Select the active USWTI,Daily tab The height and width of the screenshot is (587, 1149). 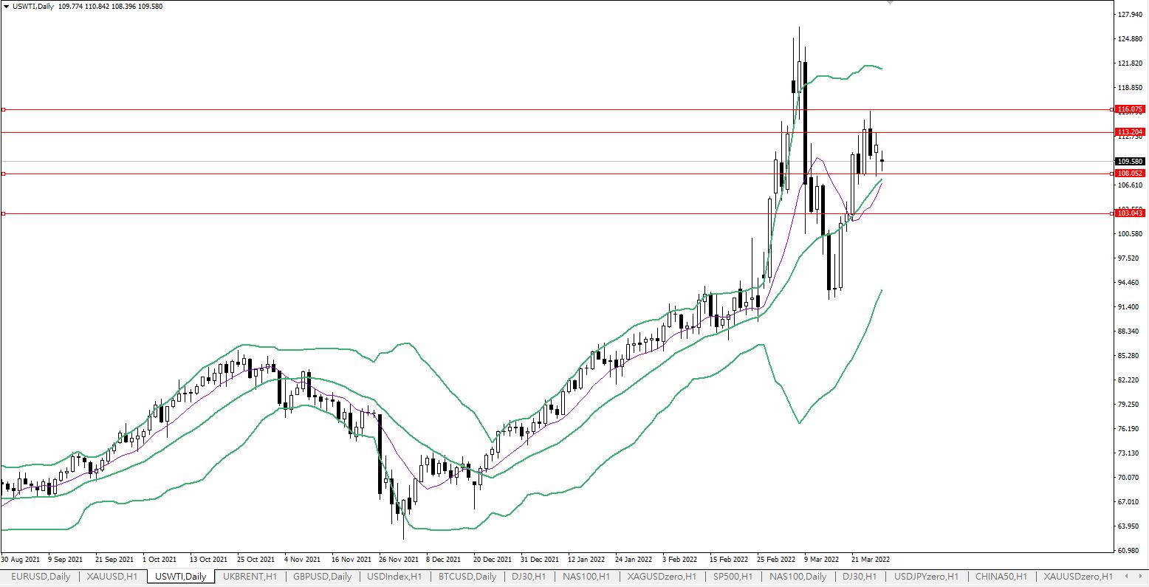point(181,576)
